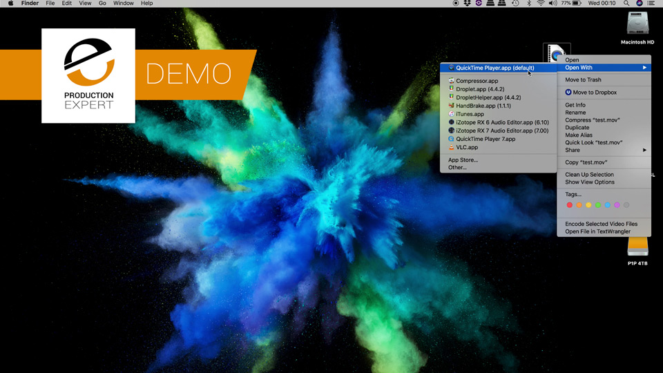Click the volume speaker icon
The image size is (663, 373).
point(552,3)
